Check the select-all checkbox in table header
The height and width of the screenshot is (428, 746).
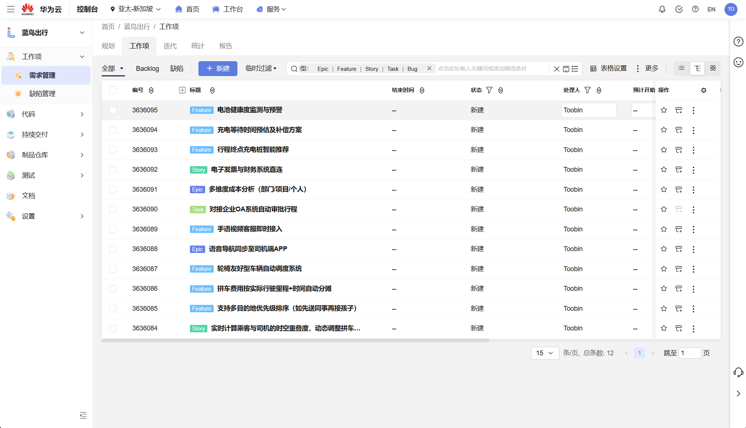point(113,90)
